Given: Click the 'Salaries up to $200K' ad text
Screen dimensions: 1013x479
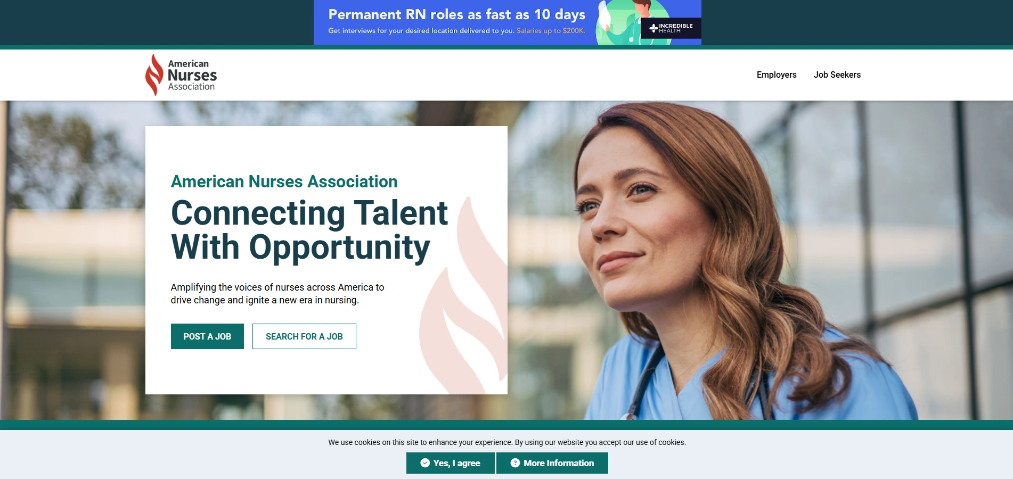Looking at the screenshot, I should [x=551, y=31].
